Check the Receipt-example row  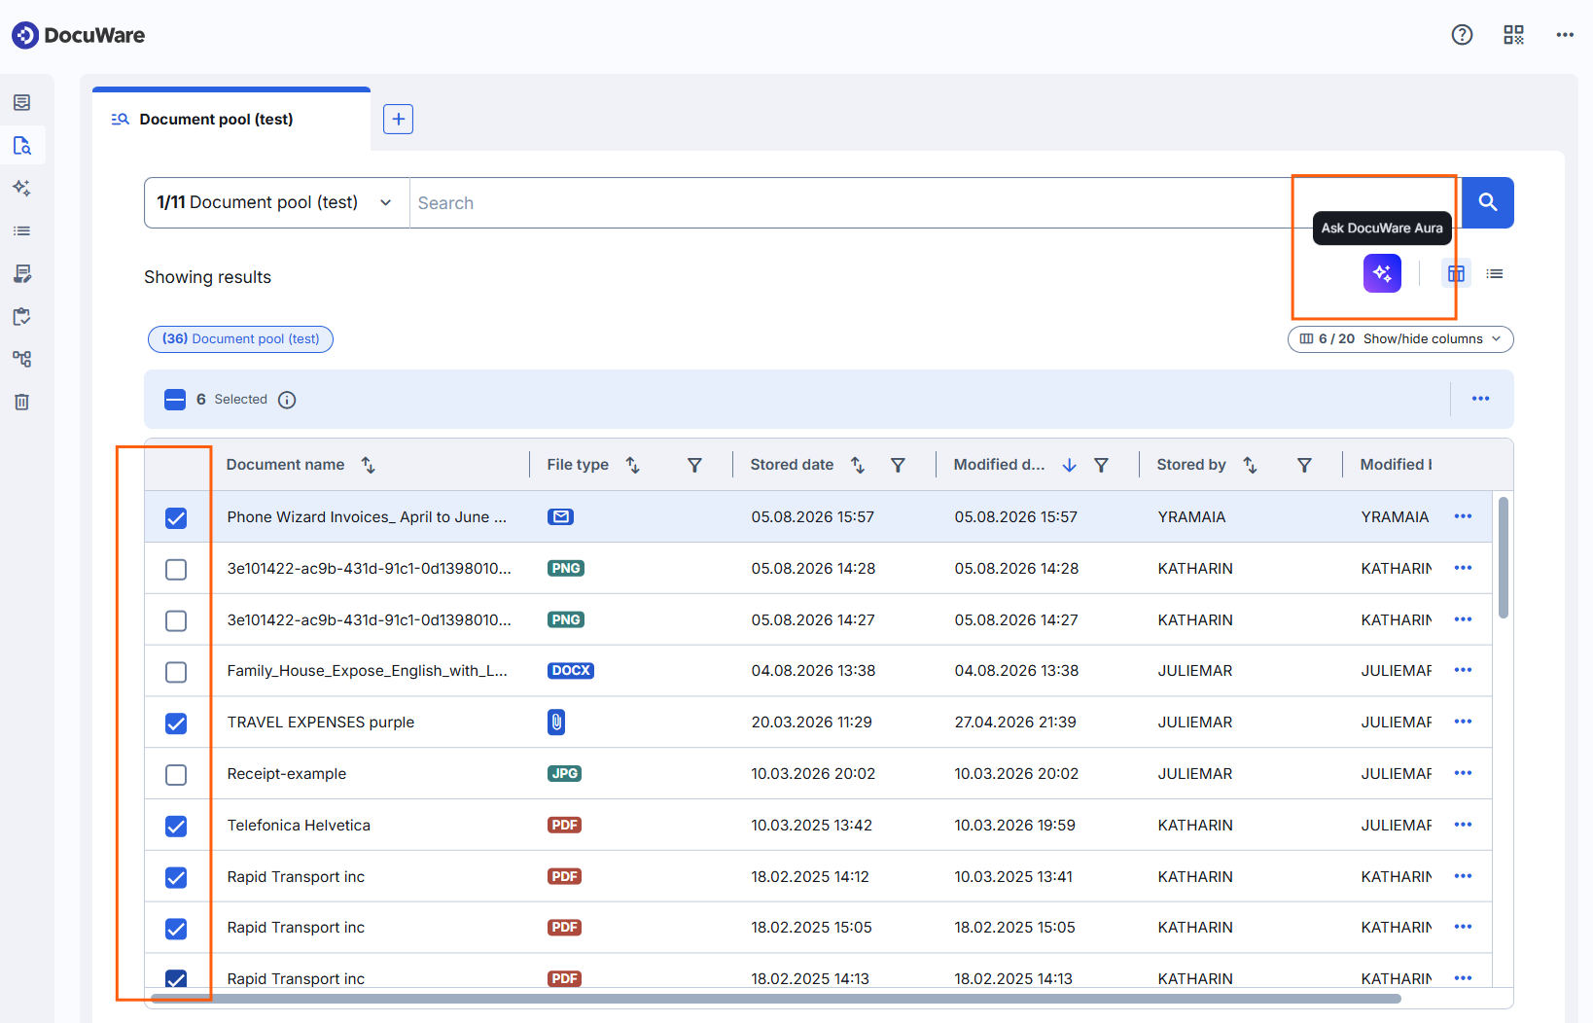tap(176, 775)
